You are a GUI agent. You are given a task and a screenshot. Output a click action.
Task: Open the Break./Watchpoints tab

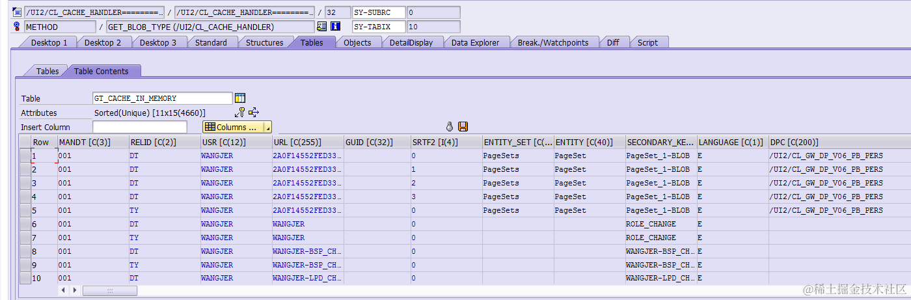(x=553, y=42)
